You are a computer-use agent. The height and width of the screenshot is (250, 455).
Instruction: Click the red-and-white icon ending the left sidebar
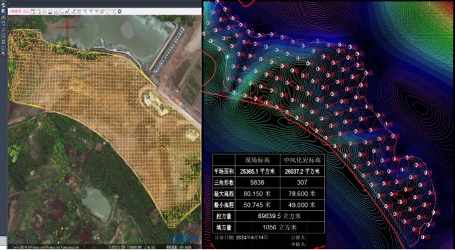pos(3,54)
